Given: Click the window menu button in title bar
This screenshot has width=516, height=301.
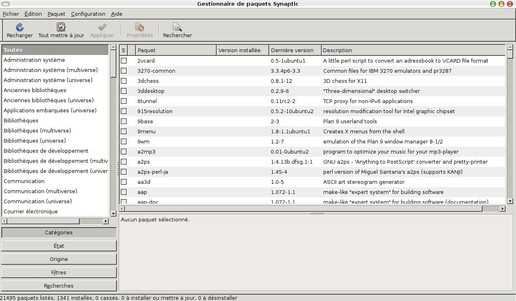Looking at the screenshot, I should (x=6, y=4).
